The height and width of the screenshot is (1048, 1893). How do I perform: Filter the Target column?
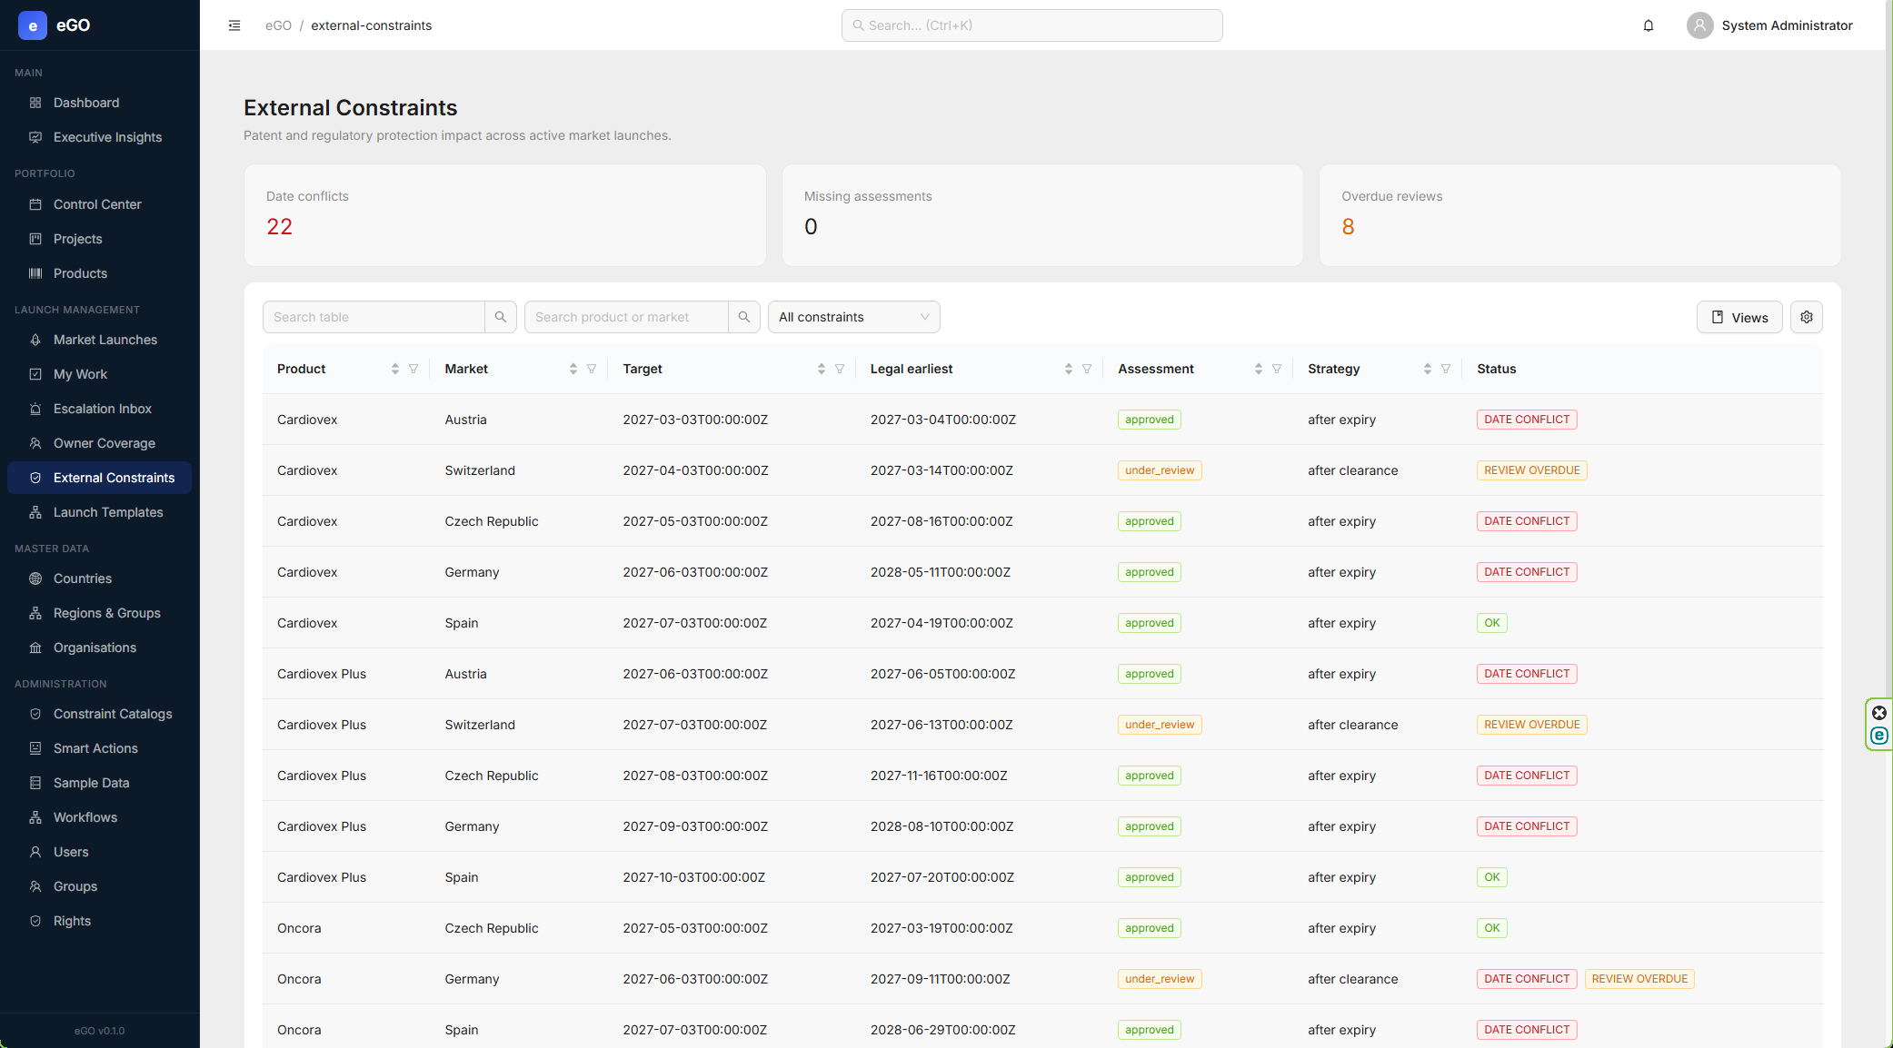(x=840, y=369)
